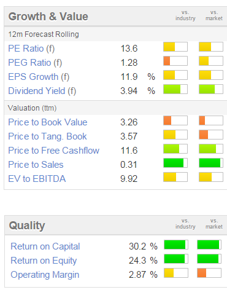Open Price to Tang. Book link
227x295 pixels.
(47, 136)
